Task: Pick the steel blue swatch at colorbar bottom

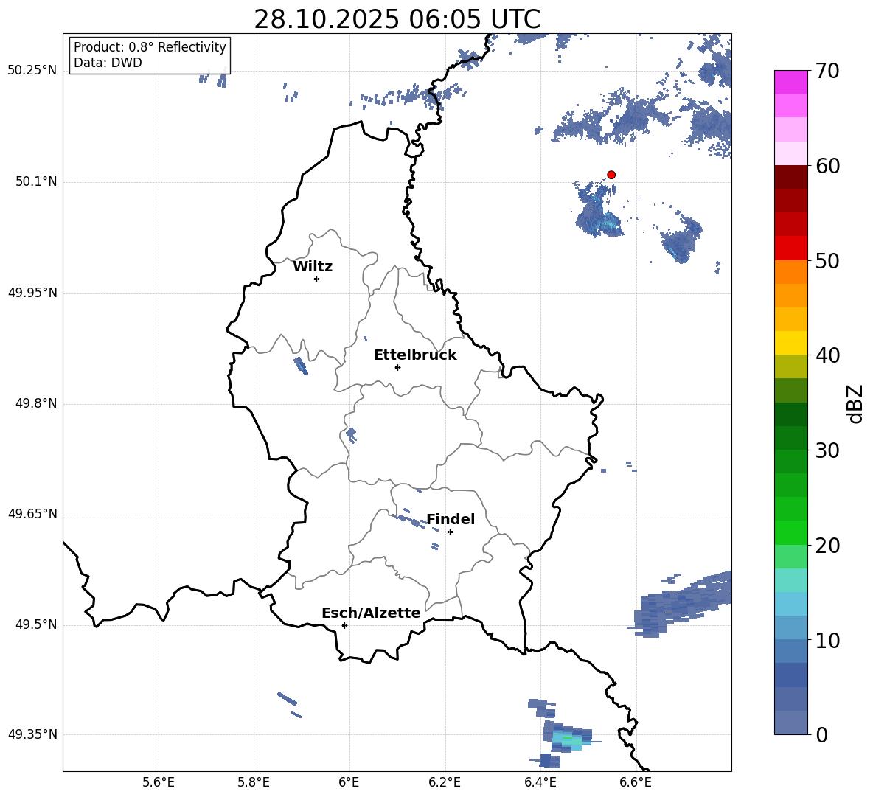Action: click(x=790, y=723)
